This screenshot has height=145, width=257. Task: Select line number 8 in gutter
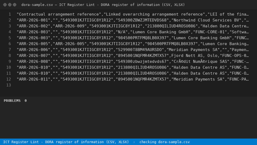coord(10,56)
